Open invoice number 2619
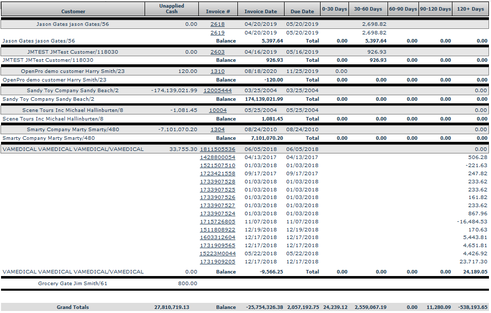Screen dimensions: 491x313 tap(217, 32)
